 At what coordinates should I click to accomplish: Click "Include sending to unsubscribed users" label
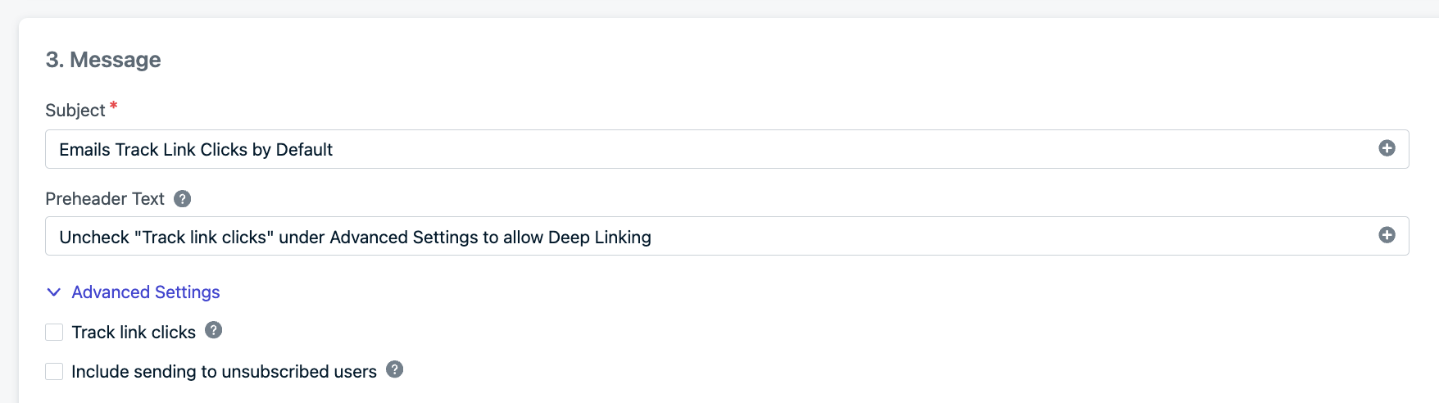point(224,372)
